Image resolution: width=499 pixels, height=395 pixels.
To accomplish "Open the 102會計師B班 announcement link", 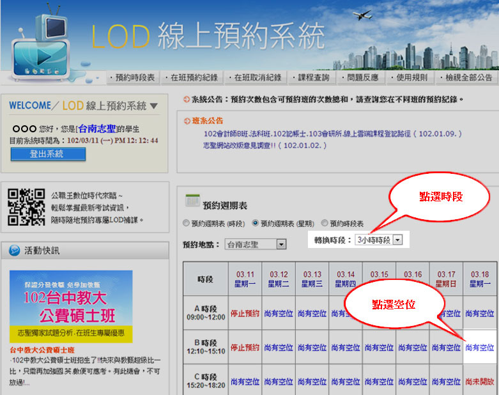I will pyautogui.click(x=333, y=134).
